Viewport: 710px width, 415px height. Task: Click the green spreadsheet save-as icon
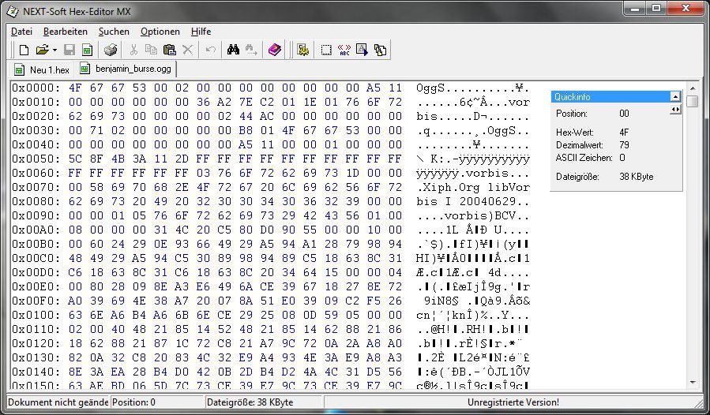click(87, 50)
